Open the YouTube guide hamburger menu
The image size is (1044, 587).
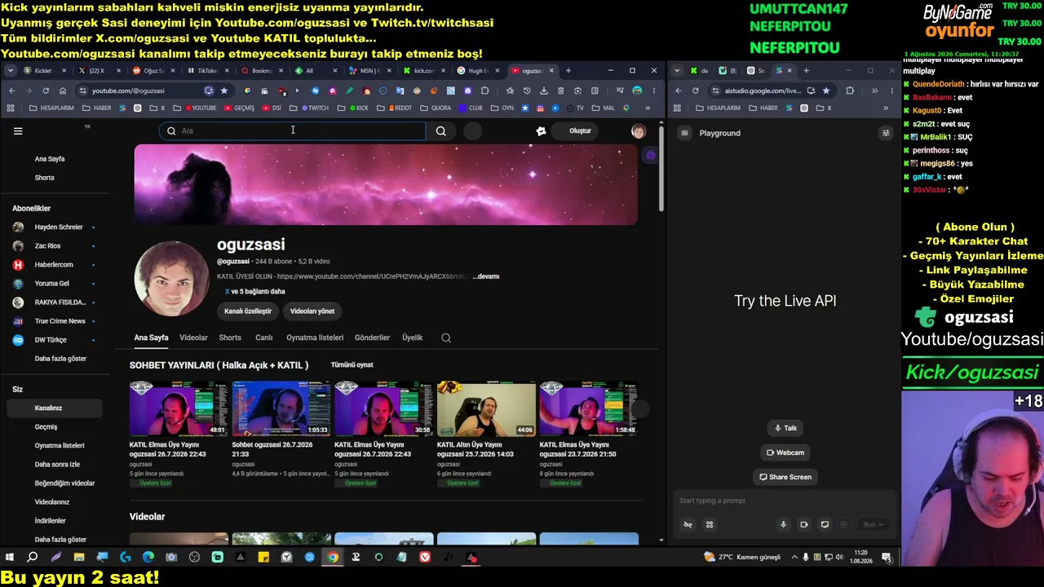(x=18, y=130)
